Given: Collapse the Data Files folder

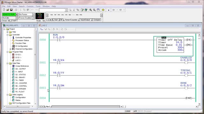Looking at the screenshot, I should (7, 63).
